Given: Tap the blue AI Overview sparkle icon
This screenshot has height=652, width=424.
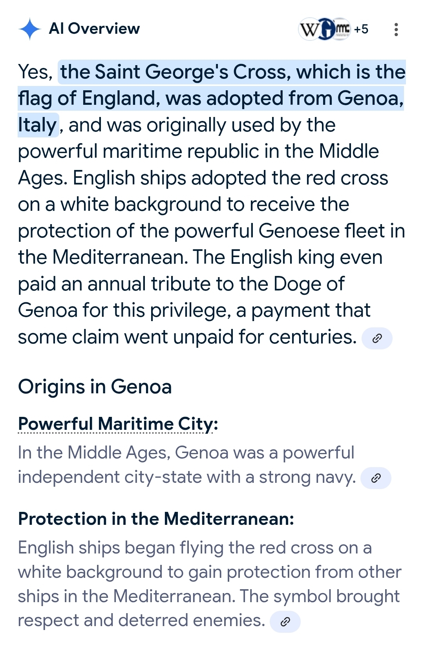Looking at the screenshot, I should pyautogui.click(x=30, y=29).
